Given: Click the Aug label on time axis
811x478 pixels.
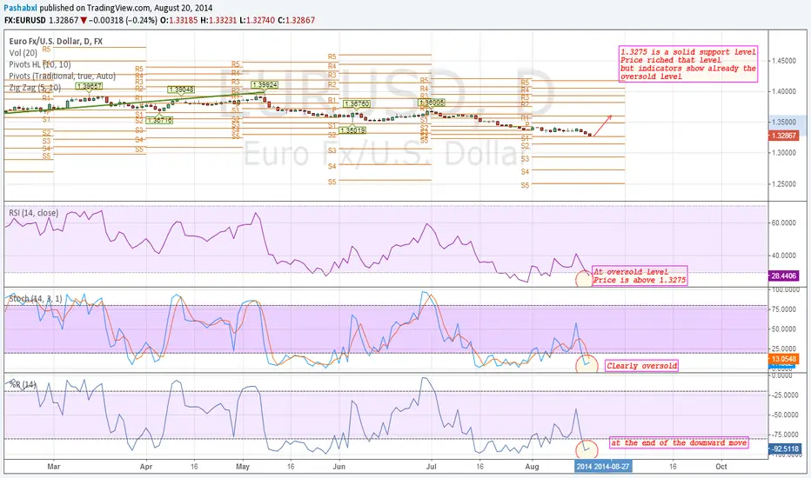Looking at the screenshot, I should coord(532,466).
